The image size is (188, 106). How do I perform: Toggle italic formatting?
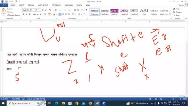[27, 14]
